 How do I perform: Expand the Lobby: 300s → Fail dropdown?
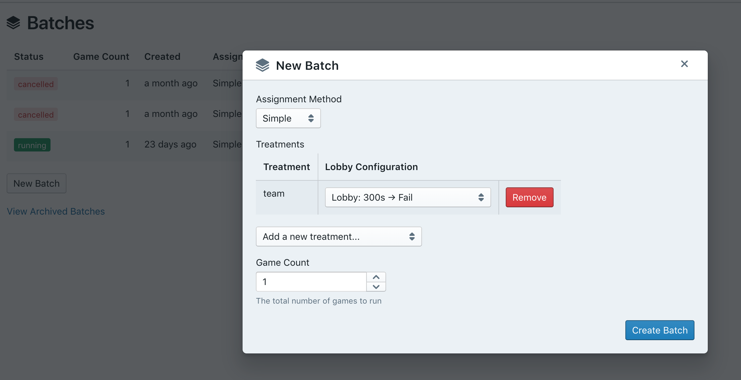click(407, 197)
